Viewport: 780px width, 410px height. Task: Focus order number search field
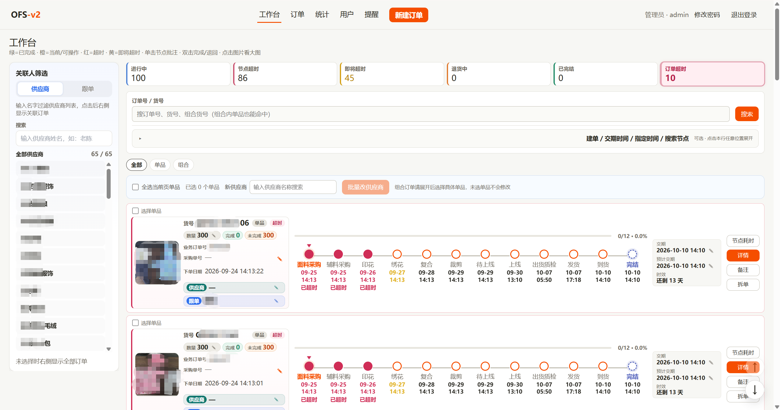click(x=430, y=114)
